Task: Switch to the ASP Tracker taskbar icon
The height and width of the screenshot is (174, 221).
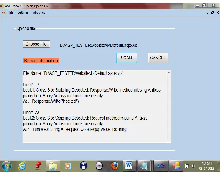Action: (176, 166)
